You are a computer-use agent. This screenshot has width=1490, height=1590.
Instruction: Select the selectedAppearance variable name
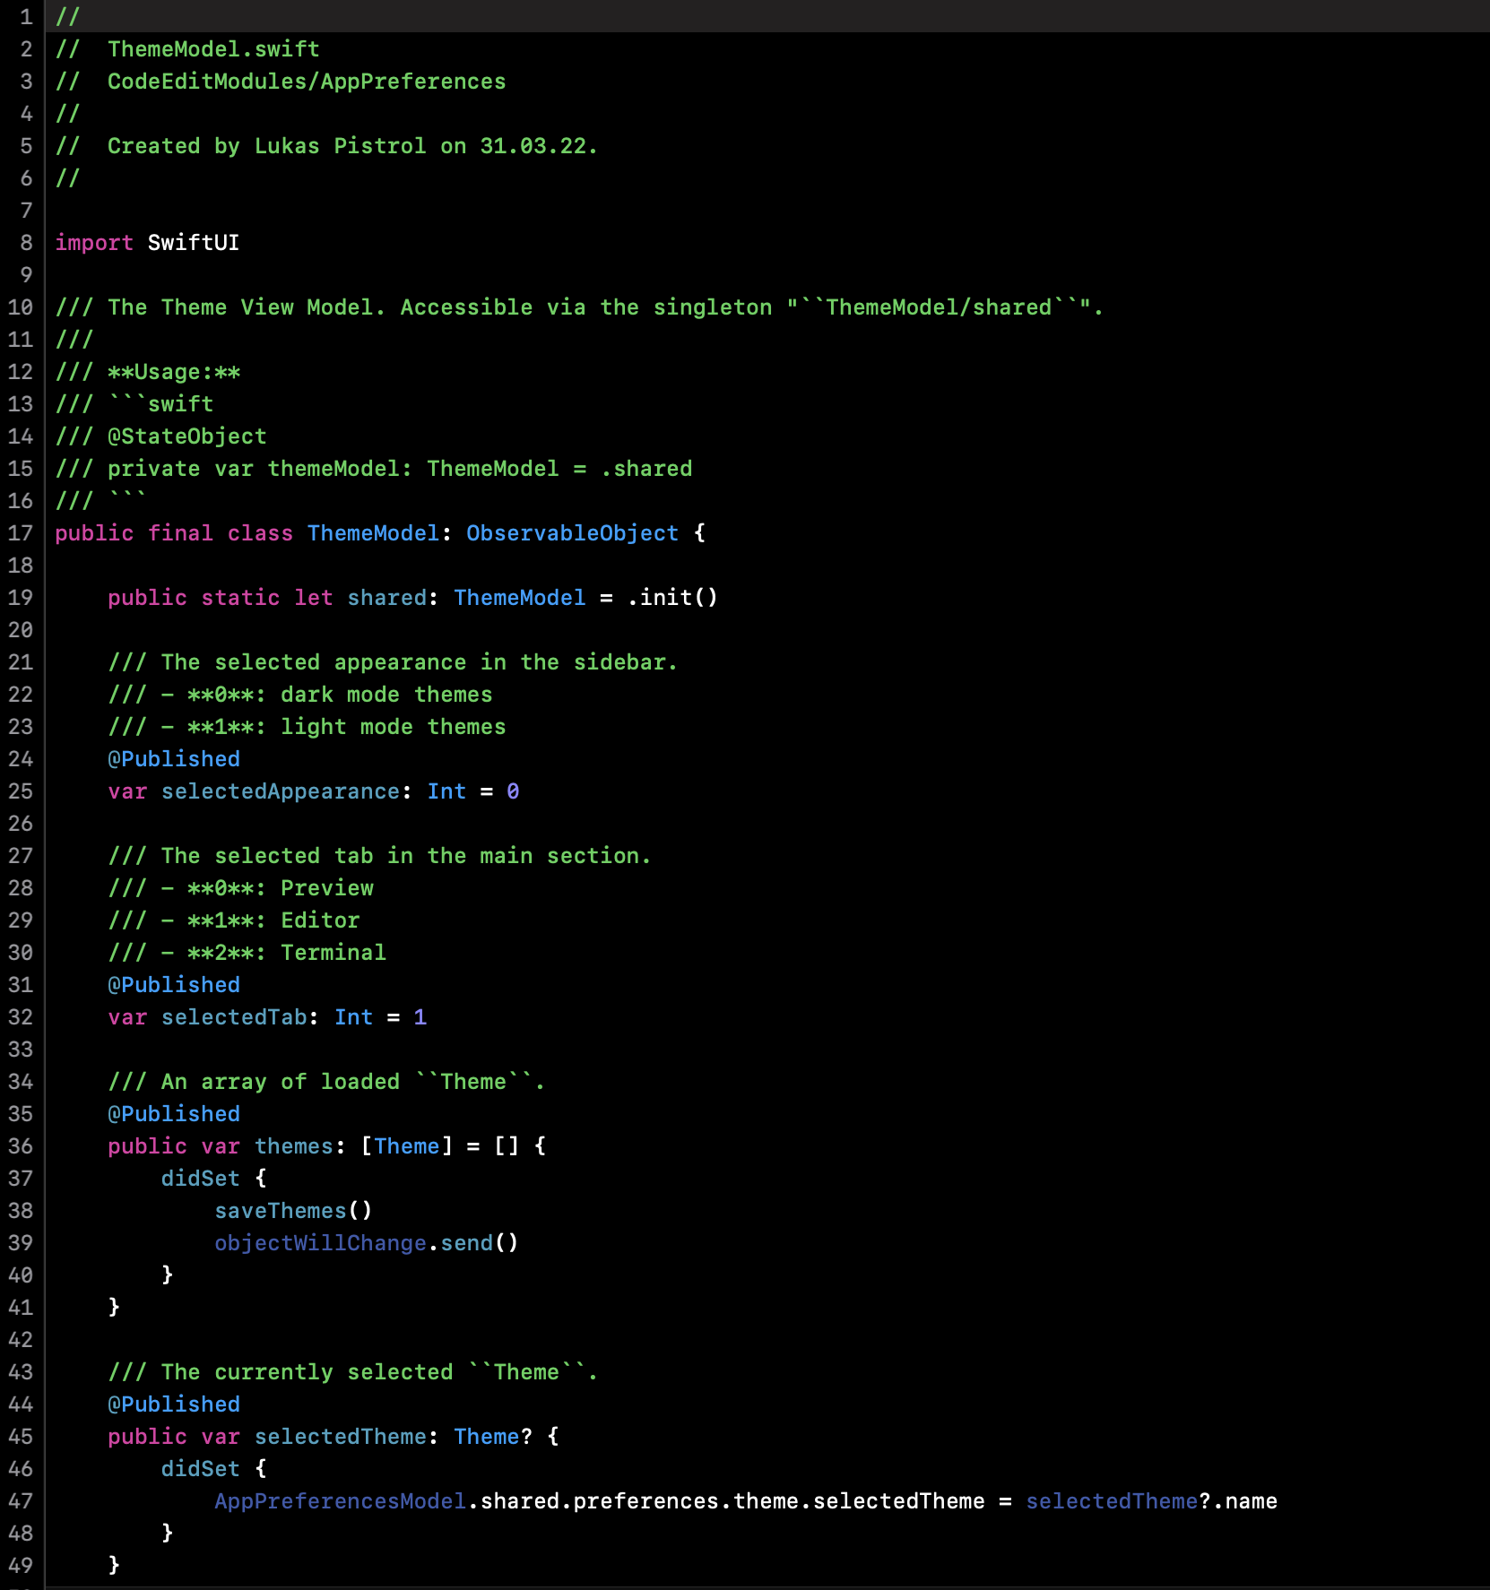tap(280, 791)
